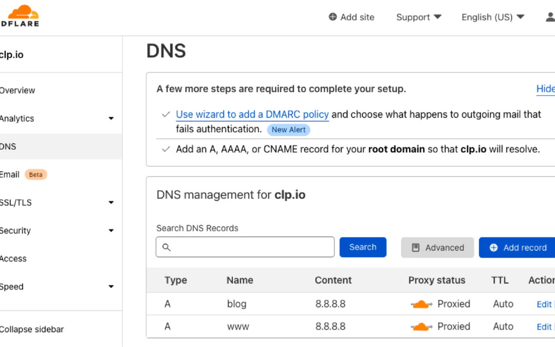Open the DMARC policy wizard link
Screen dimensions: 555x347
(x=252, y=114)
